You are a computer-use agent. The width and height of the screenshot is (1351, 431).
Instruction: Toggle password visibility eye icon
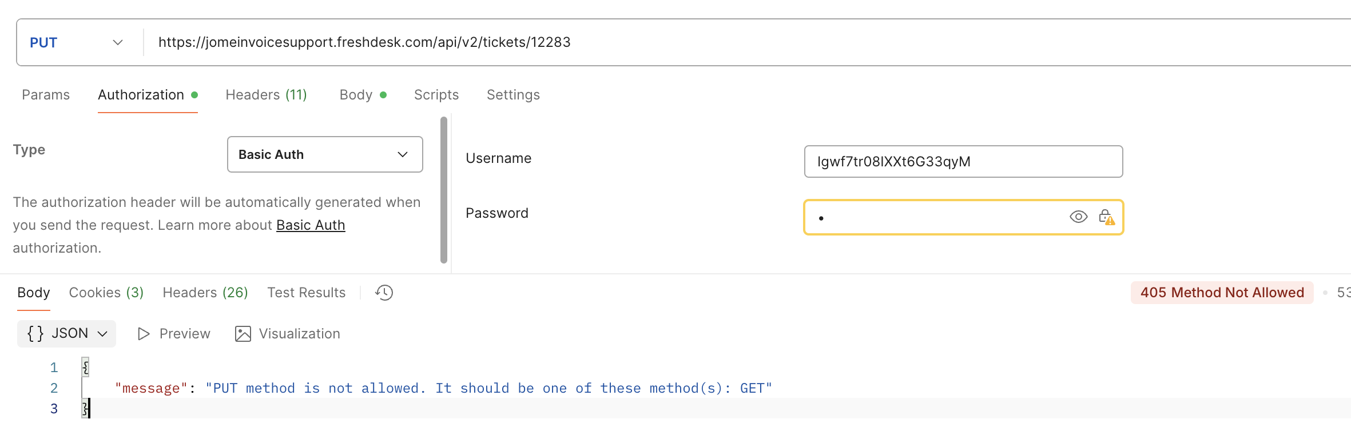pos(1078,217)
